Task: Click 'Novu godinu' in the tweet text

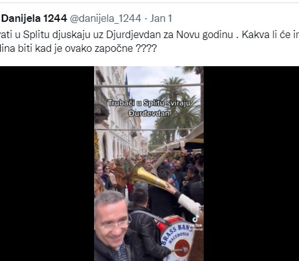Action: pos(204,34)
